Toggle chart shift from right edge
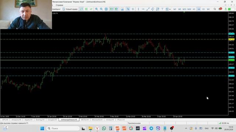This screenshot has height=132, width=236. [117, 9]
